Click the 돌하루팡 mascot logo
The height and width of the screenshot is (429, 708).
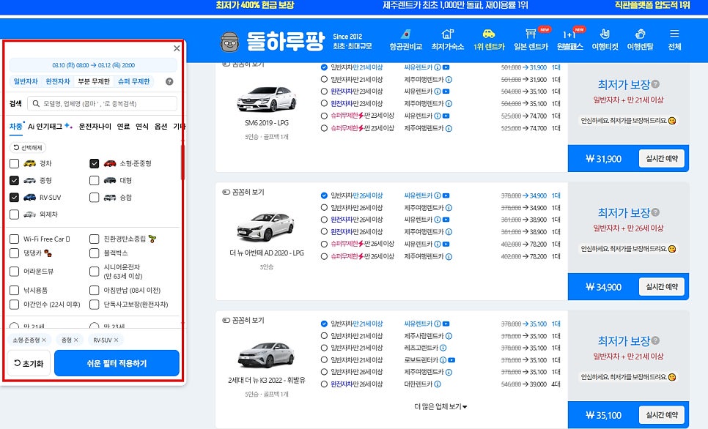230,42
